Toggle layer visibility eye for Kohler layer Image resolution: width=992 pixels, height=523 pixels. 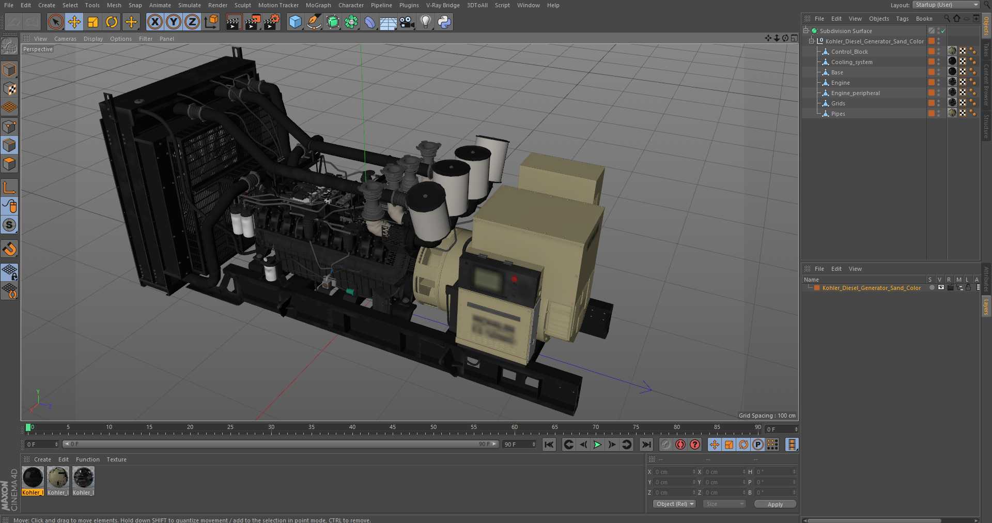coord(941,288)
